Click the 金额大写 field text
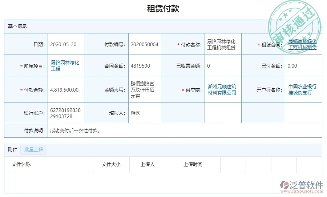The image size is (327, 197). click(x=142, y=90)
